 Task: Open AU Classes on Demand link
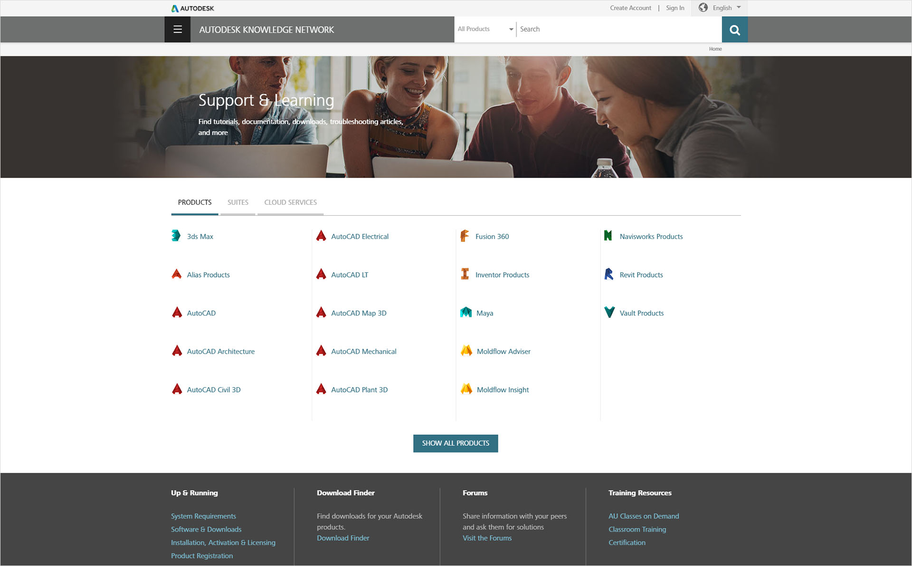pyautogui.click(x=644, y=516)
